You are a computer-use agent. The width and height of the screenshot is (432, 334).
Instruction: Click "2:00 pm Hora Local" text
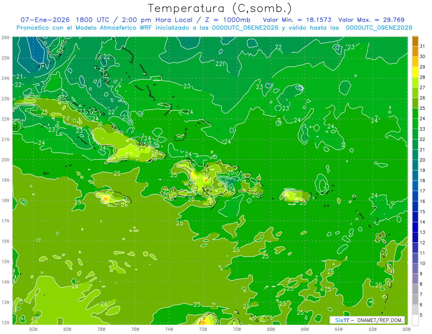[157, 20]
